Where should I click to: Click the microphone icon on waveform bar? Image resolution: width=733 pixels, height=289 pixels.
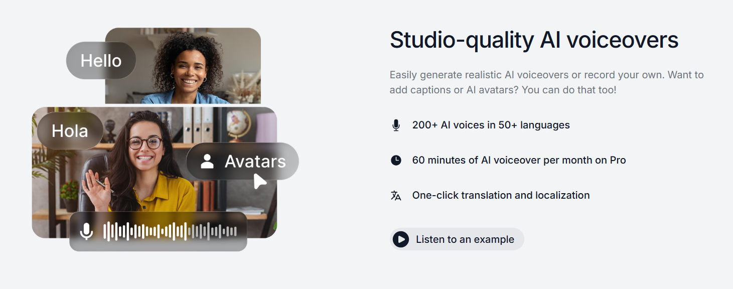[87, 231]
